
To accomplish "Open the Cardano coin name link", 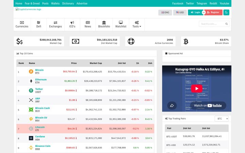I will [x=40, y=137].
